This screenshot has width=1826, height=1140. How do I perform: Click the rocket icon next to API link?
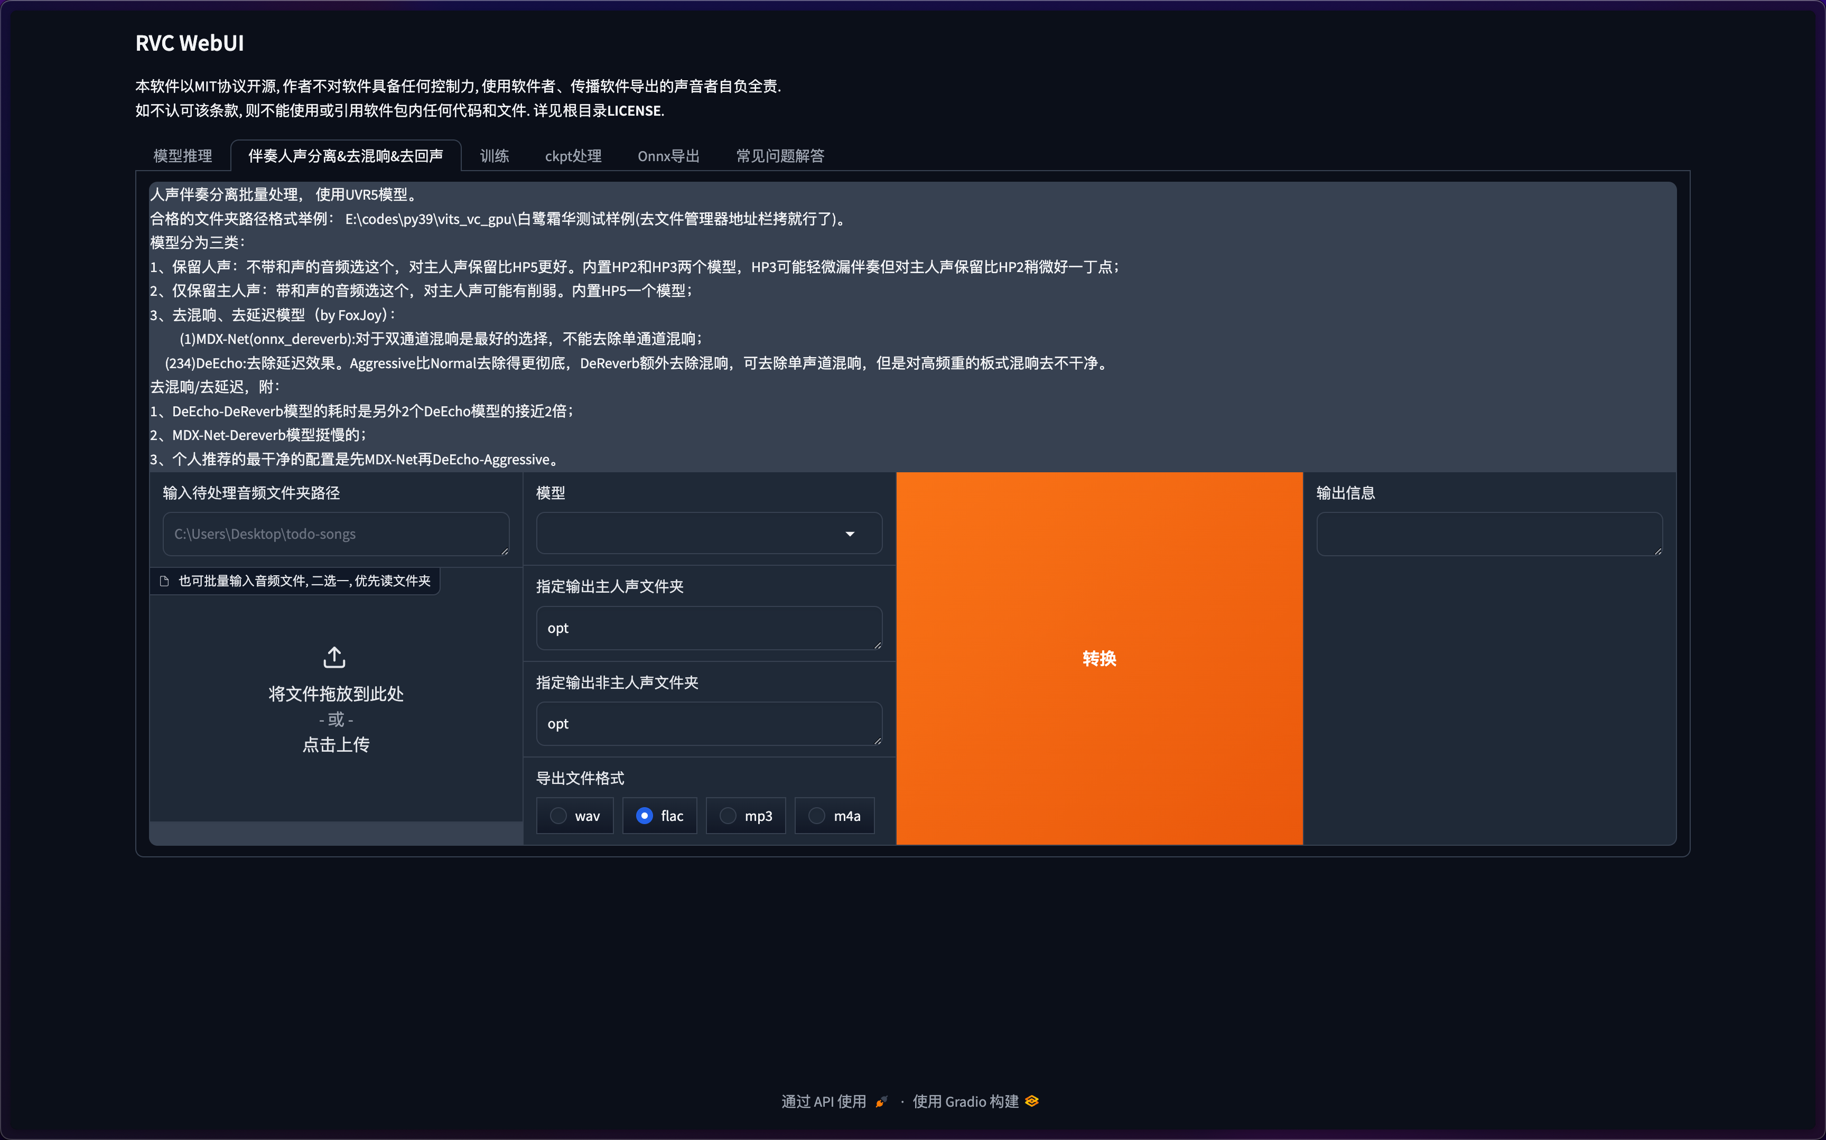pos(881,1101)
